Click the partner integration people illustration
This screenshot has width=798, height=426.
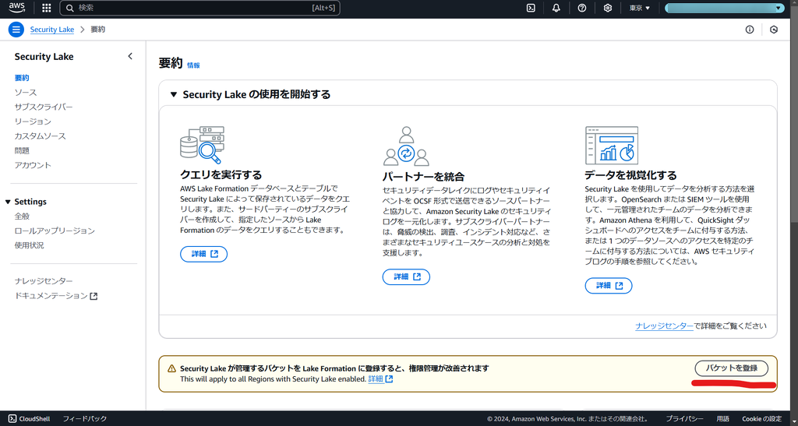[x=405, y=146]
